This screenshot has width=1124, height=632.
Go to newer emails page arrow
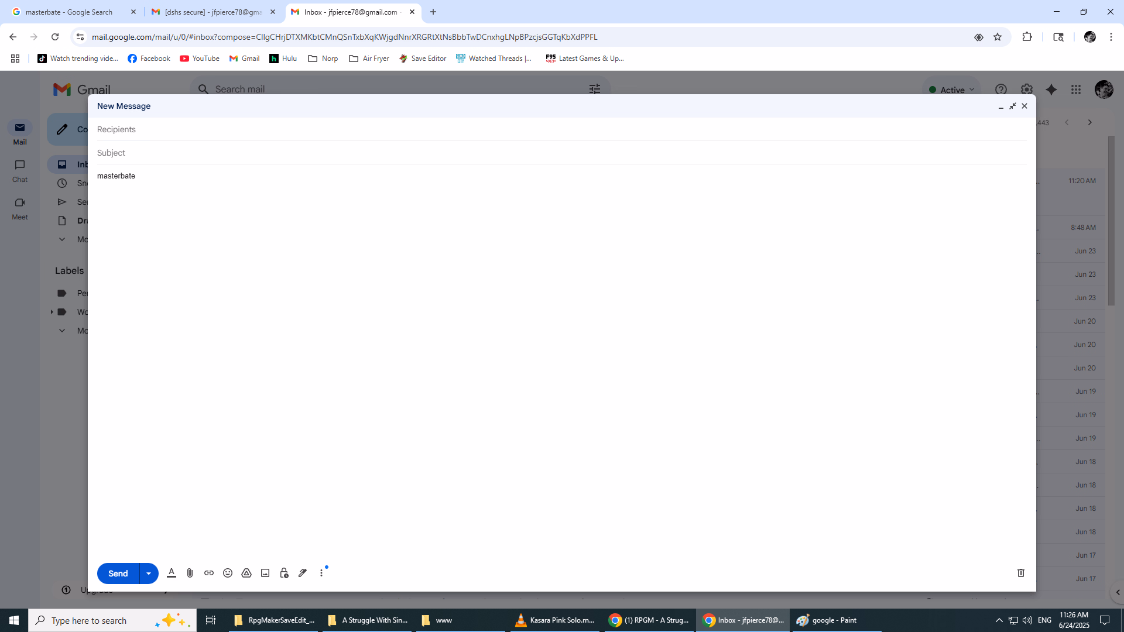(x=1067, y=122)
